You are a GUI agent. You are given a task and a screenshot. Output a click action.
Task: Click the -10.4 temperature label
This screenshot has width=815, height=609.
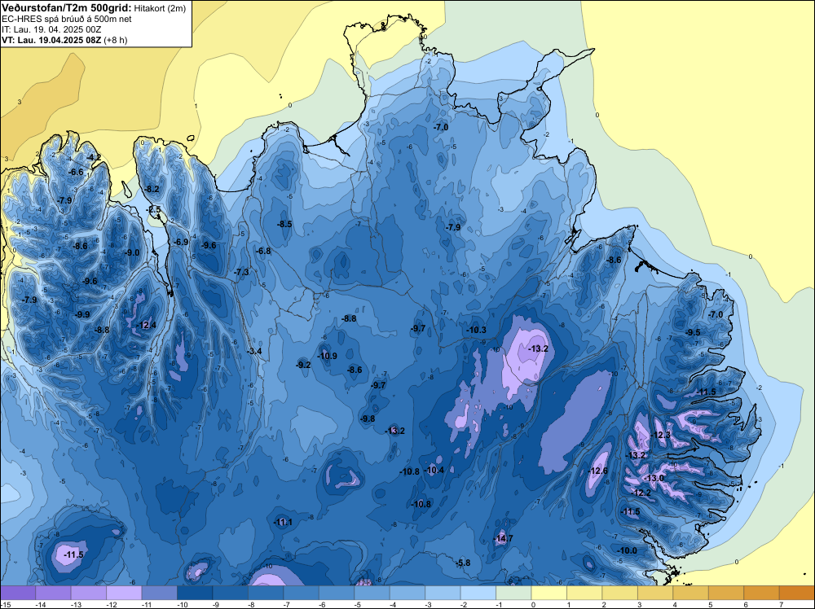point(434,470)
